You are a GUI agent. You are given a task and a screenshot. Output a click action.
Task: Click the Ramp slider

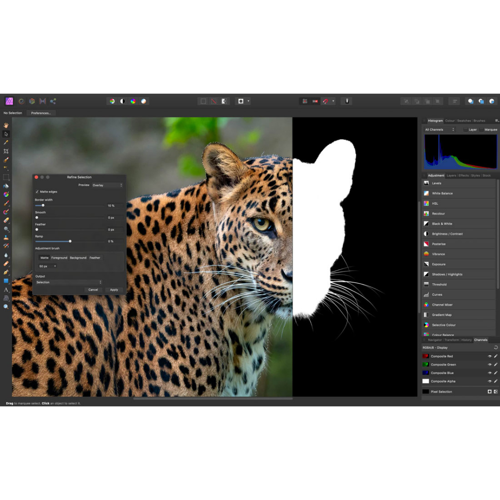coord(70,241)
